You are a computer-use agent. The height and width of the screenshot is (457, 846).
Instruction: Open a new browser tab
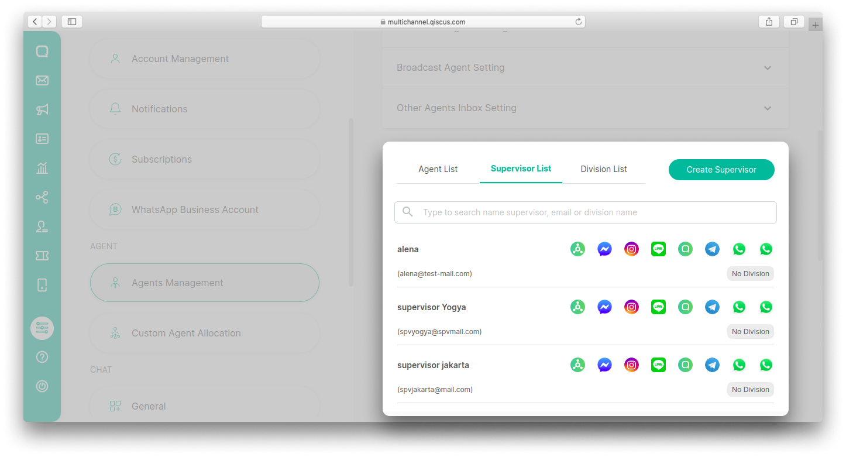tap(816, 25)
